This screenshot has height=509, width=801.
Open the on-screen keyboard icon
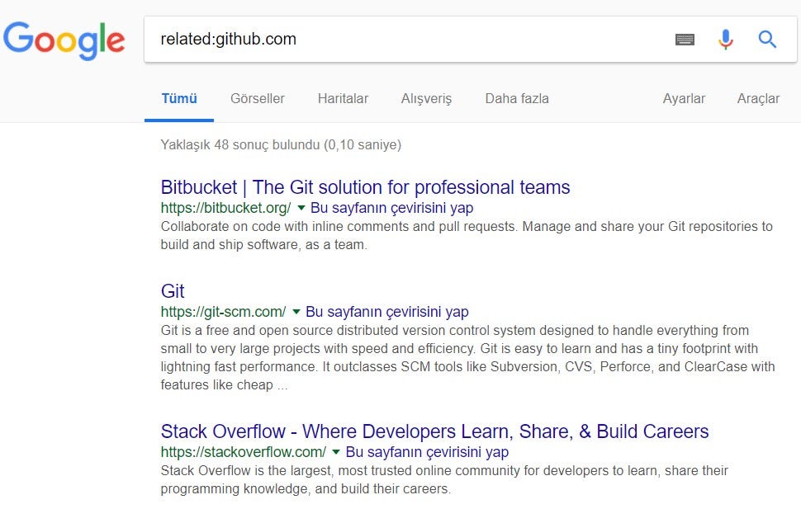click(685, 40)
